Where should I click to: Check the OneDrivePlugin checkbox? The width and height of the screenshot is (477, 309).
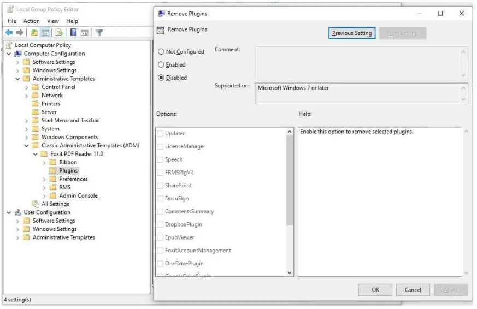pyautogui.click(x=160, y=264)
